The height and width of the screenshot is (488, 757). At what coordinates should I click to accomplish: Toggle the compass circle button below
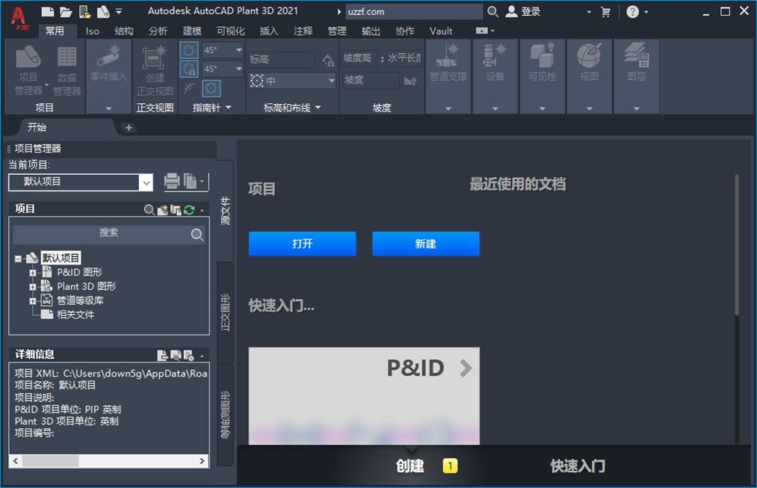(x=211, y=88)
